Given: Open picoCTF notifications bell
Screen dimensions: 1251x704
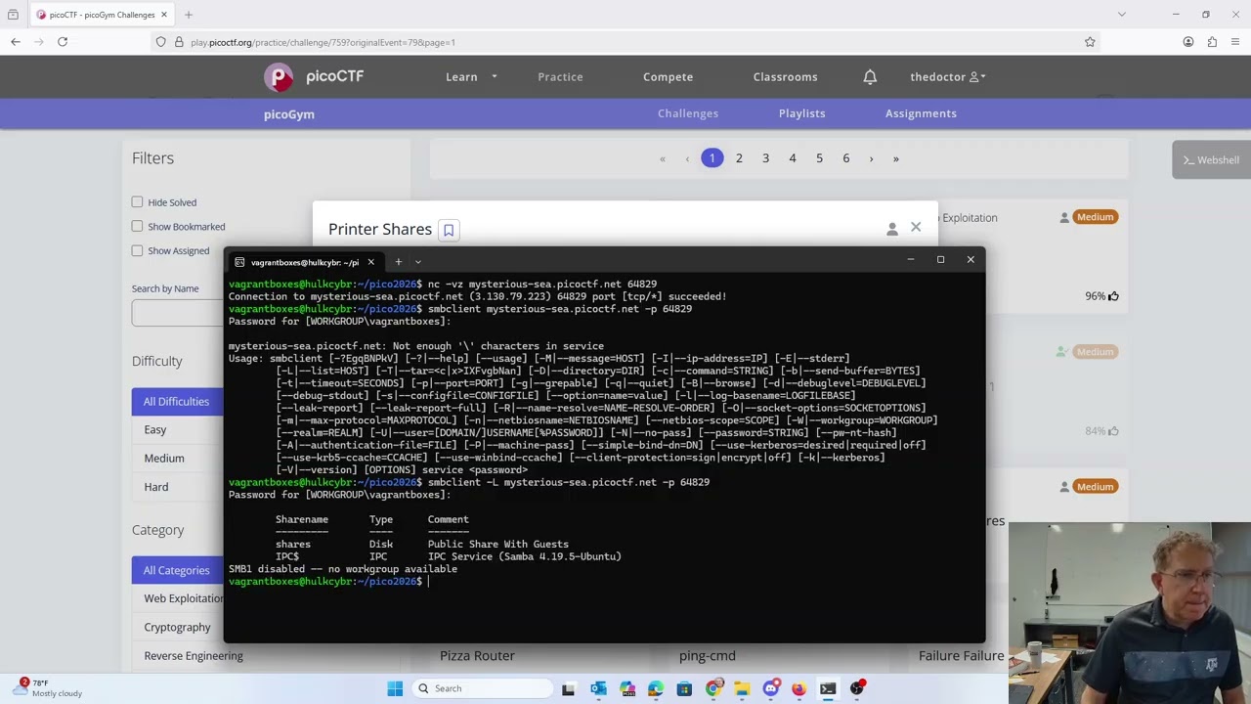Looking at the screenshot, I should [x=870, y=76].
